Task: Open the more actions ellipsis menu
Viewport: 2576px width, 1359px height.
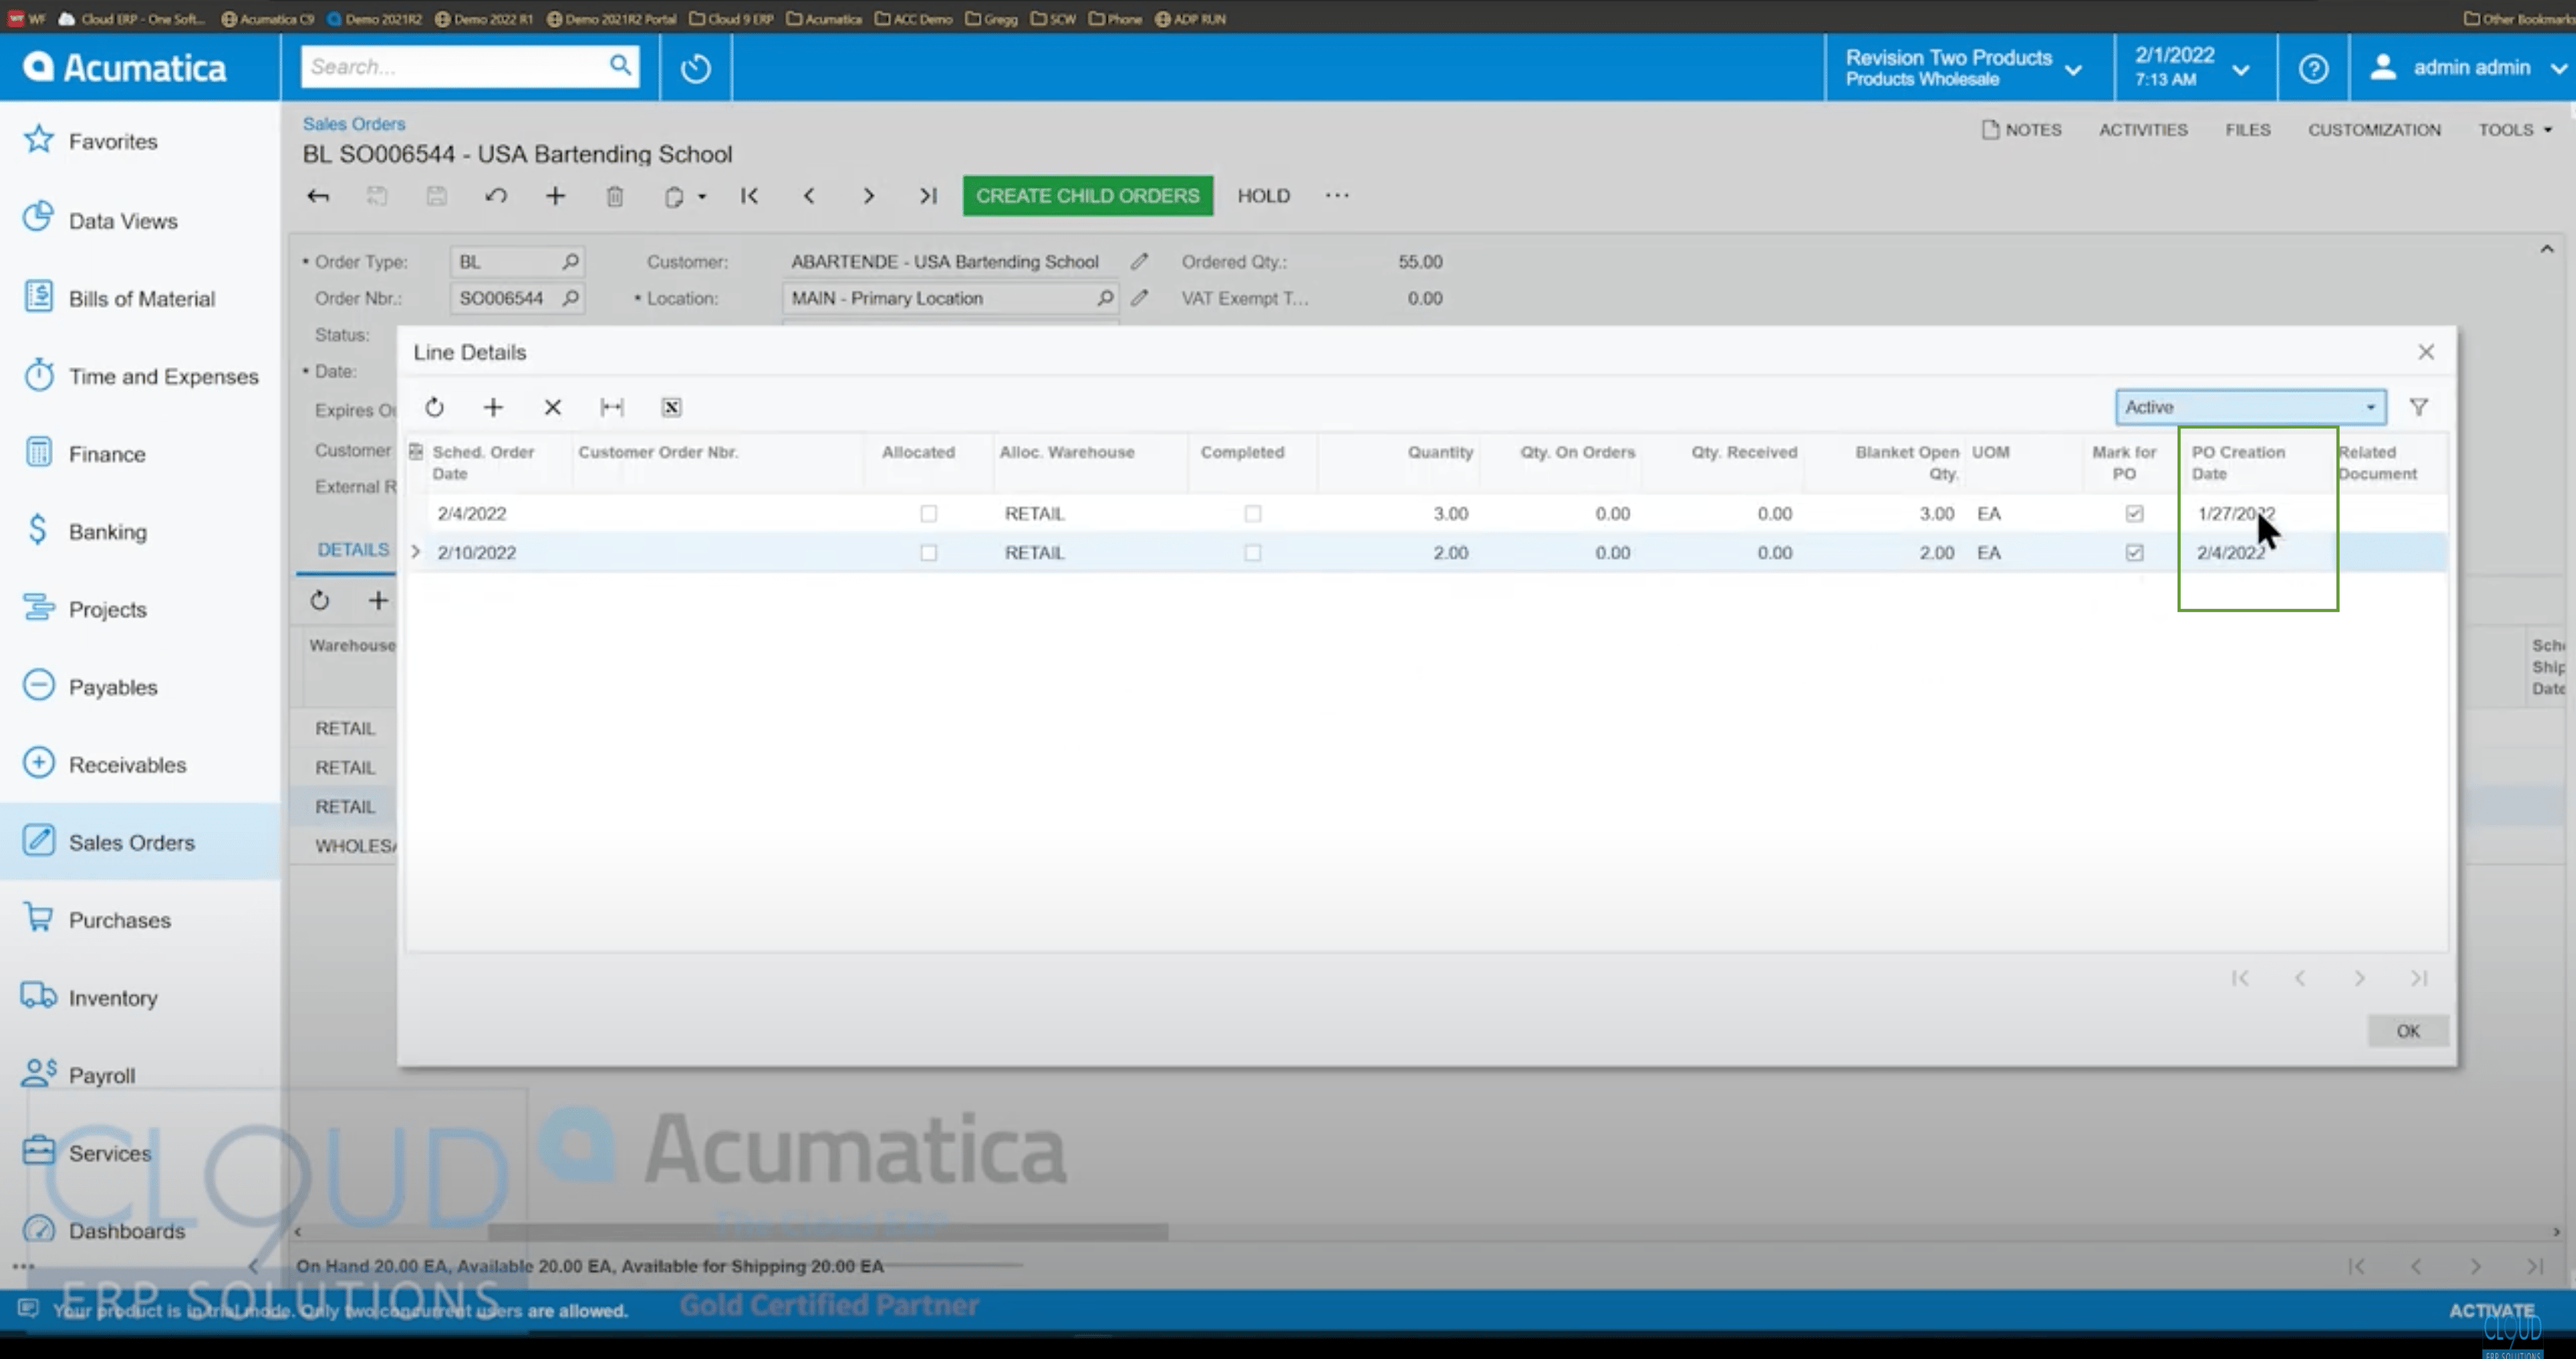Action: click(x=1337, y=196)
